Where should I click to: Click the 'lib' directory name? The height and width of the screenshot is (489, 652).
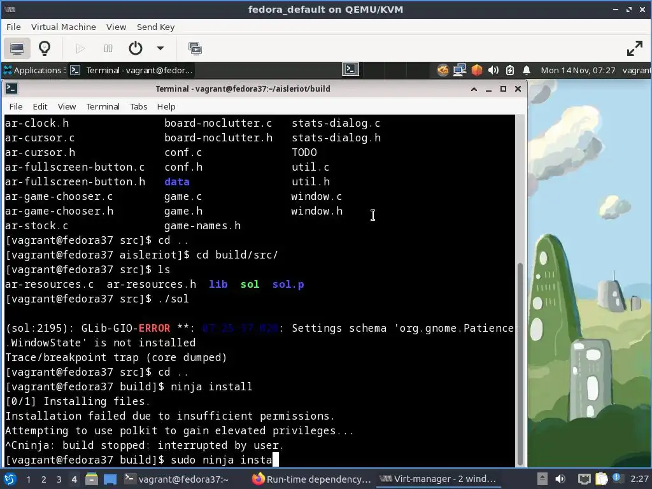pyautogui.click(x=218, y=285)
